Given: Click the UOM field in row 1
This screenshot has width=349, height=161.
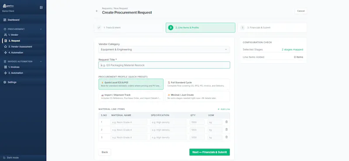Looking at the screenshot, I should point(215,122).
